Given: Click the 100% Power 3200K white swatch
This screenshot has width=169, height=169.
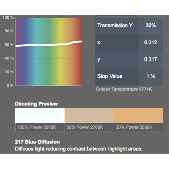Looking at the screenshot, I should pos(40,116).
